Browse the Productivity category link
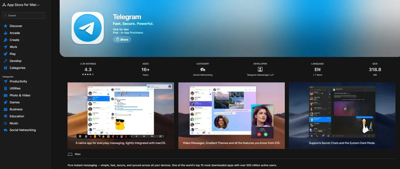Screen dimensions: 400x169 pyautogui.click(x=18, y=82)
